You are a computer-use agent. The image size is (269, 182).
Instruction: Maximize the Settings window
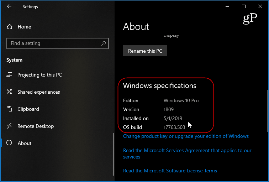coord(244,6)
